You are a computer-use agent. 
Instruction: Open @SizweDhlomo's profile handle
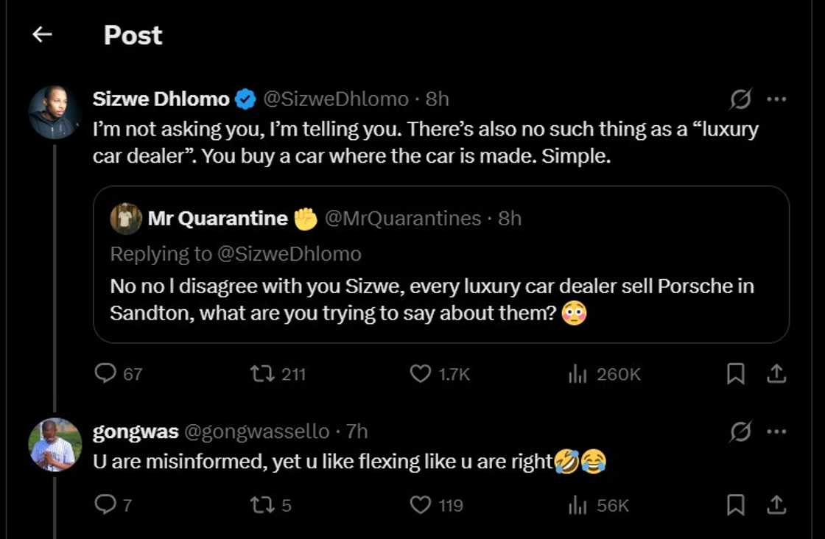334,99
